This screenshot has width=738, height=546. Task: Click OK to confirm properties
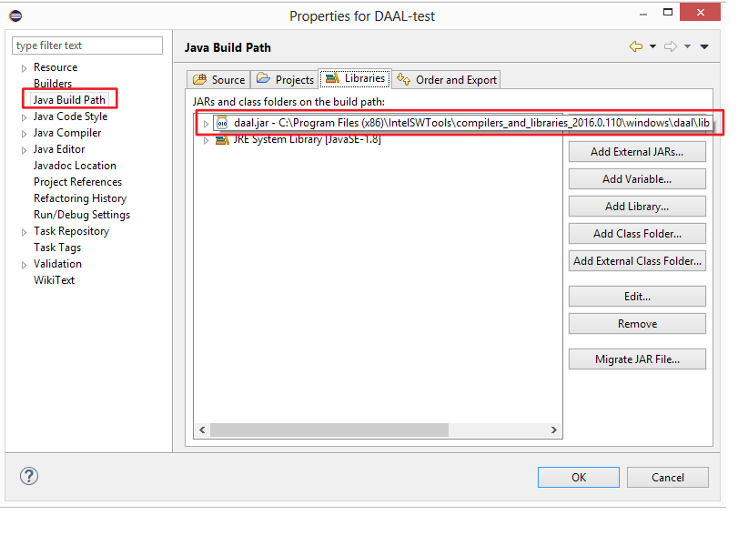tap(578, 477)
